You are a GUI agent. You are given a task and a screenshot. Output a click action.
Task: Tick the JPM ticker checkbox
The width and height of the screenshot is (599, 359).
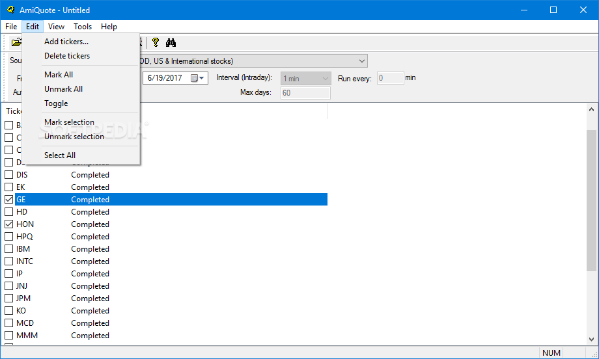tap(8, 299)
